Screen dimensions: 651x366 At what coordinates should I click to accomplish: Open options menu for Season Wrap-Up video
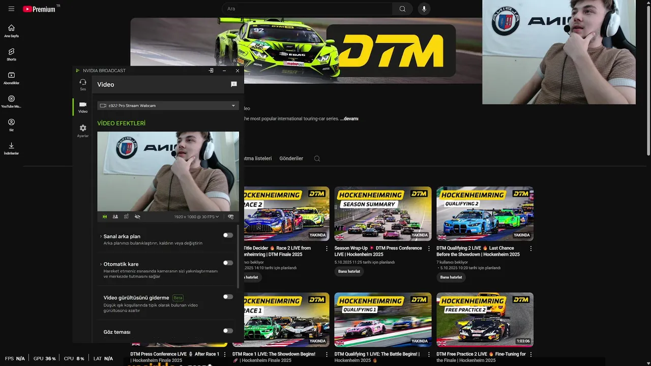[x=429, y=249]
